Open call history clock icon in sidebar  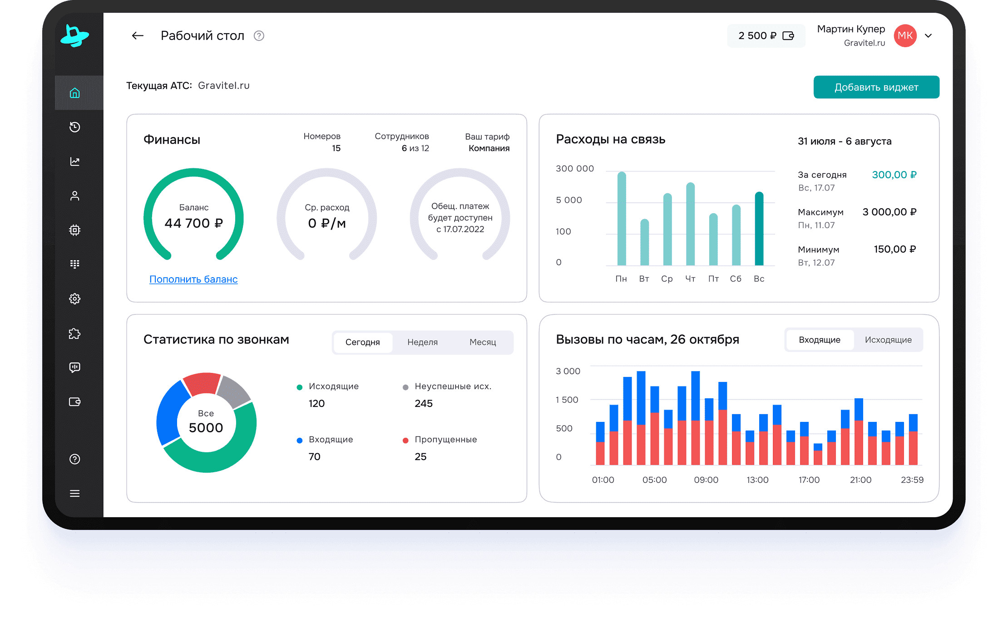click(x=75, y=127)
